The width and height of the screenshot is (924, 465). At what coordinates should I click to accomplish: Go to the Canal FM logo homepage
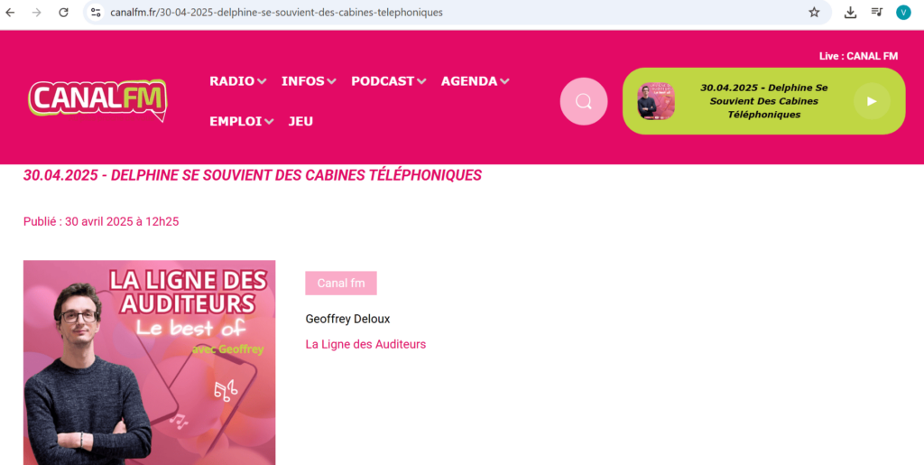[97, 100]
